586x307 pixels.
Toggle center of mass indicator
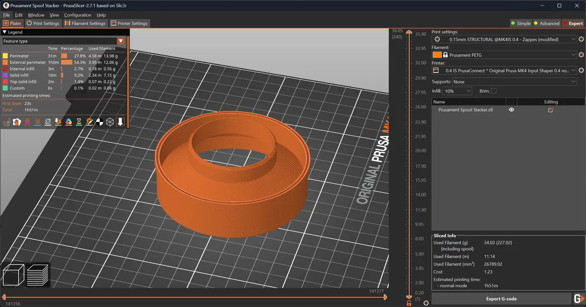coord(99,122)
